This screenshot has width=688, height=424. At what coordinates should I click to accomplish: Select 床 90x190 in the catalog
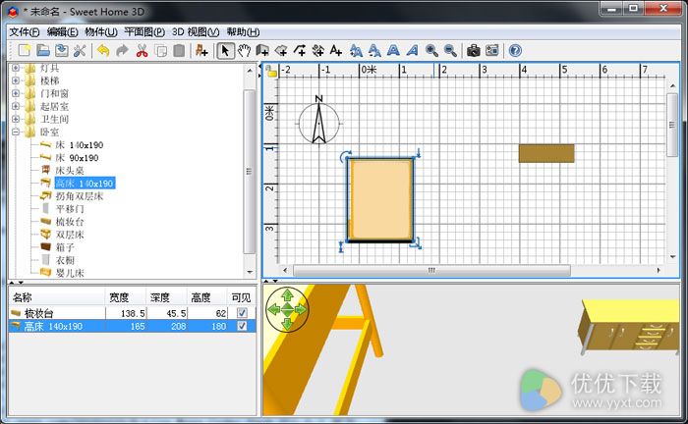click(77, 158)
